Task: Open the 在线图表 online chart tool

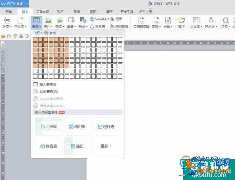Action: click(x=120, y=27)
